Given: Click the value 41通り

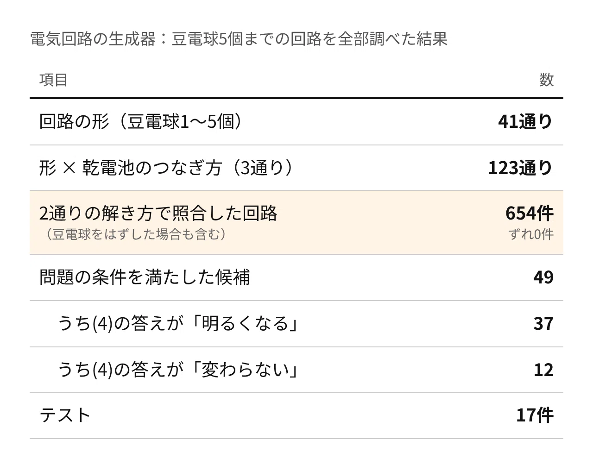Looking at the screenshot, I should coord(526,122).
